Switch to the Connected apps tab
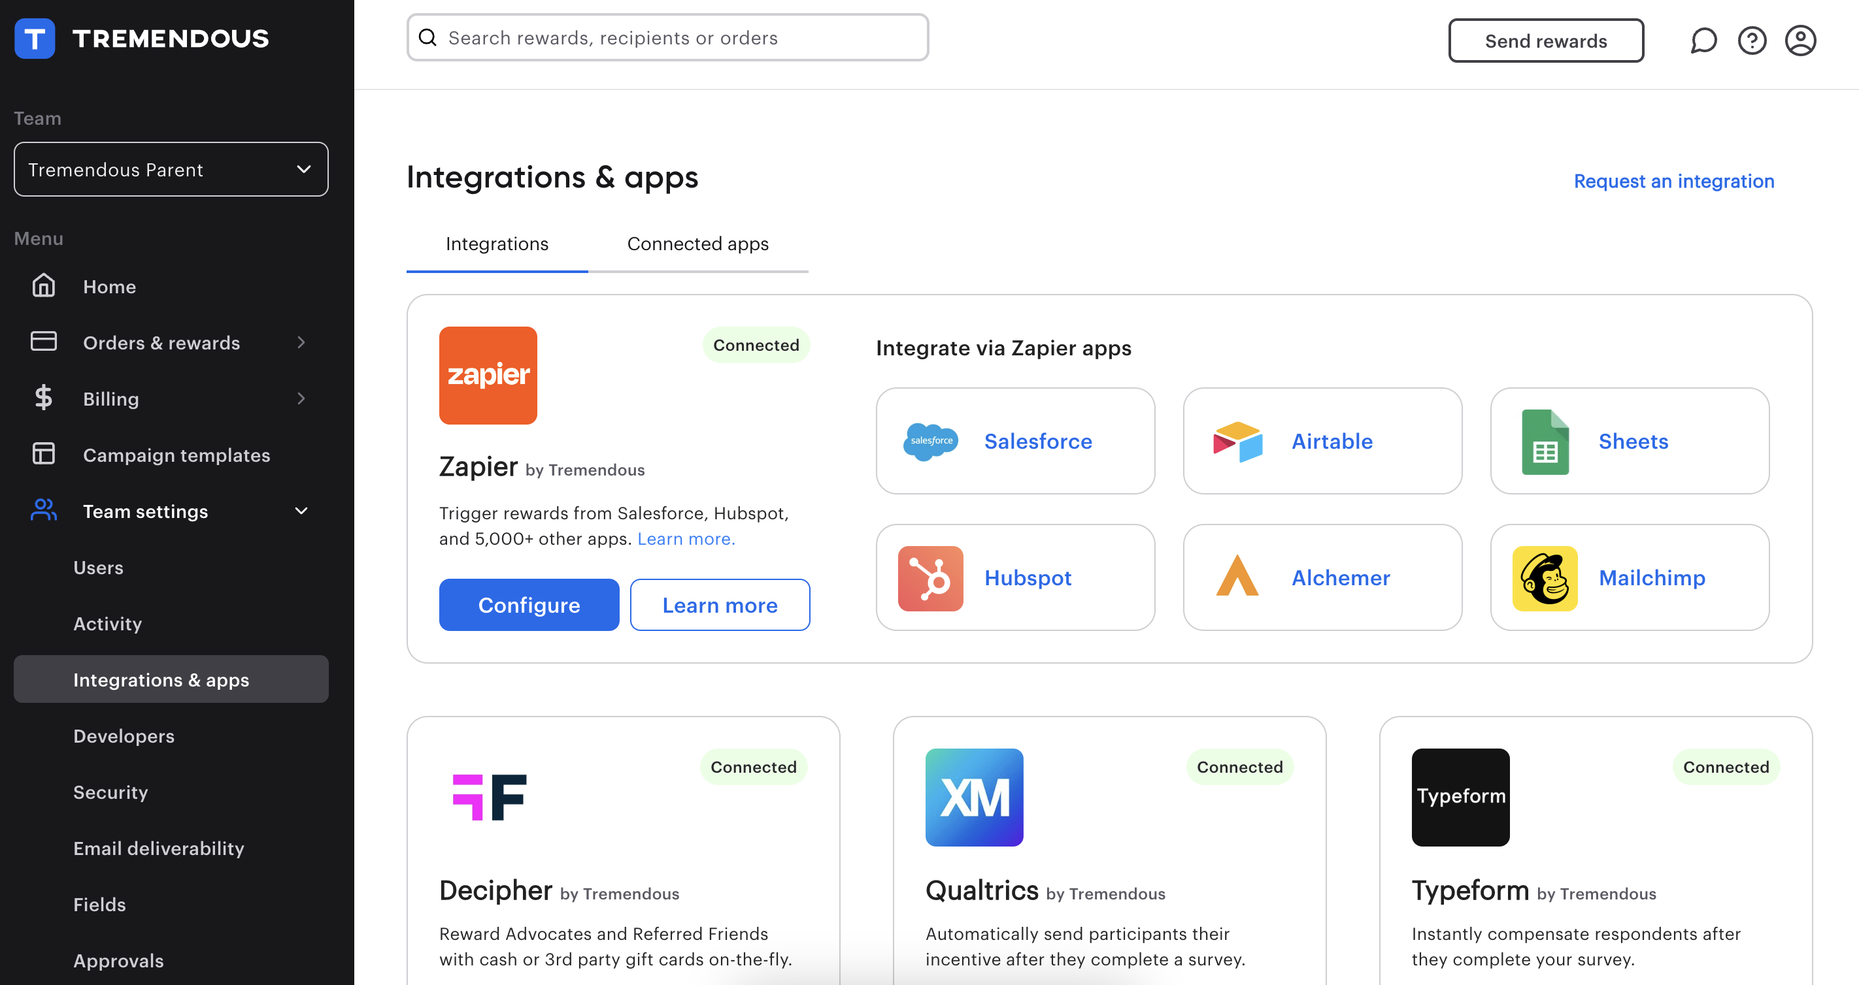The image size is (1859, 985). 697,242
